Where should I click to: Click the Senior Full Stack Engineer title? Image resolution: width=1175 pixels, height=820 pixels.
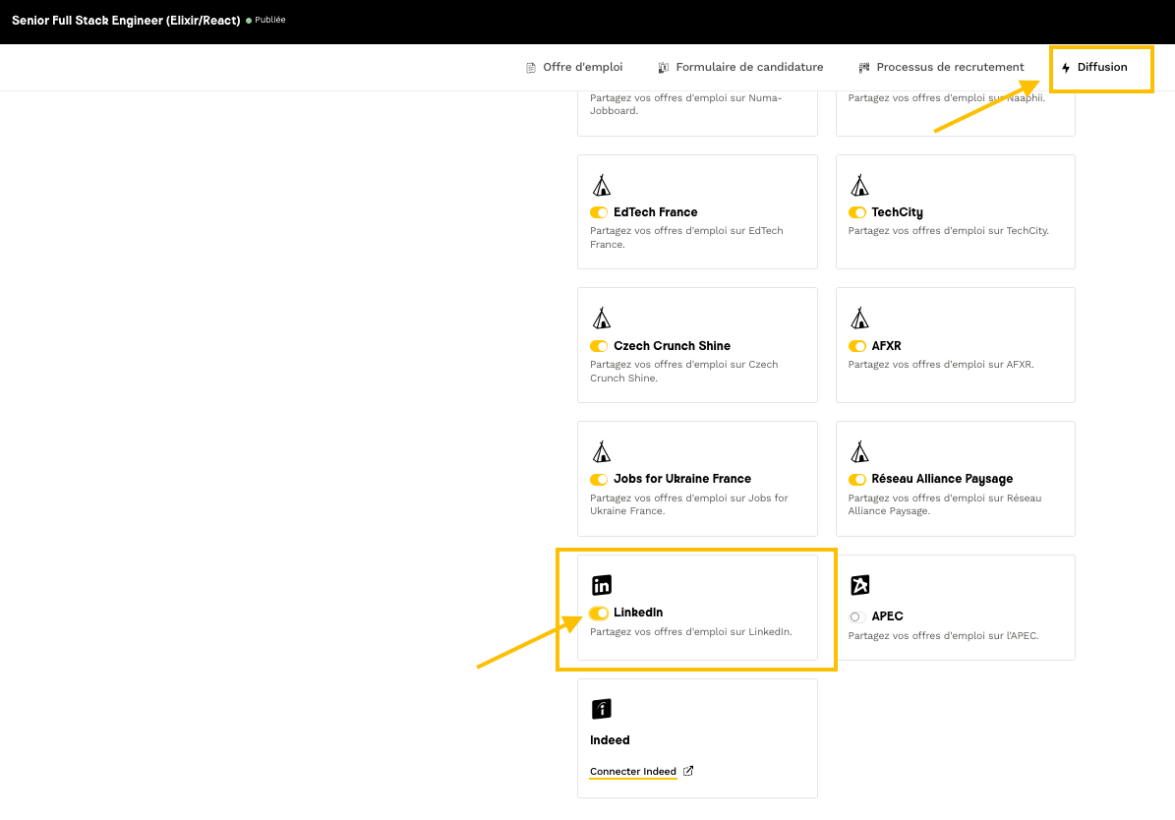(126, 21)
